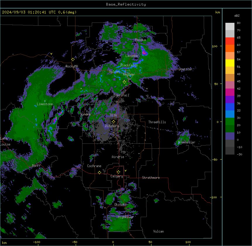Click the pink storm core east of Lacombe

point(144,52)
